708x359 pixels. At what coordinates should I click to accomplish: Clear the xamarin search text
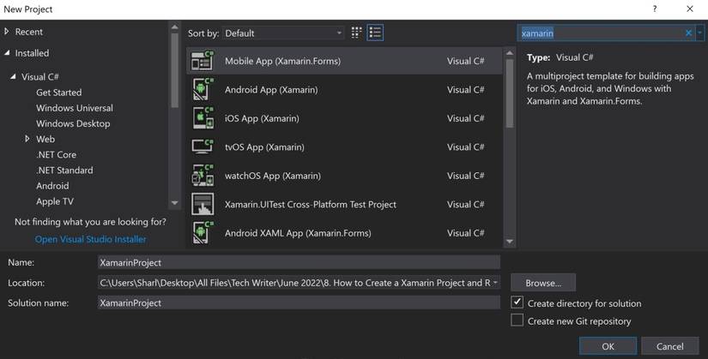click(x=688, y=33)
